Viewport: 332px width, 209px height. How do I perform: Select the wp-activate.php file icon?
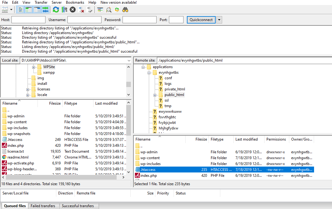(4, 163)
